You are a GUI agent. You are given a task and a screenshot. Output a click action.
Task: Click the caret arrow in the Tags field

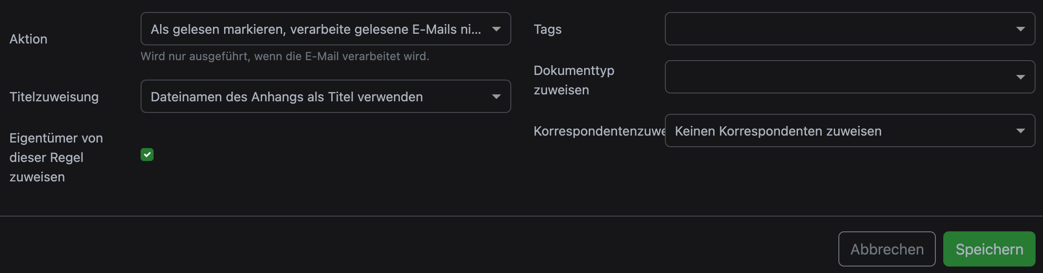1020,29
